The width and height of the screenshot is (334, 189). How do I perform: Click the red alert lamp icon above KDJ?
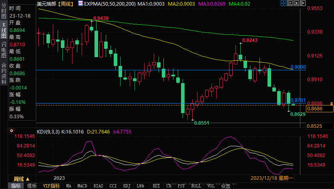(x=12, y=130)
